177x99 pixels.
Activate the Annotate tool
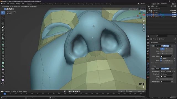(x=3, y=34)
